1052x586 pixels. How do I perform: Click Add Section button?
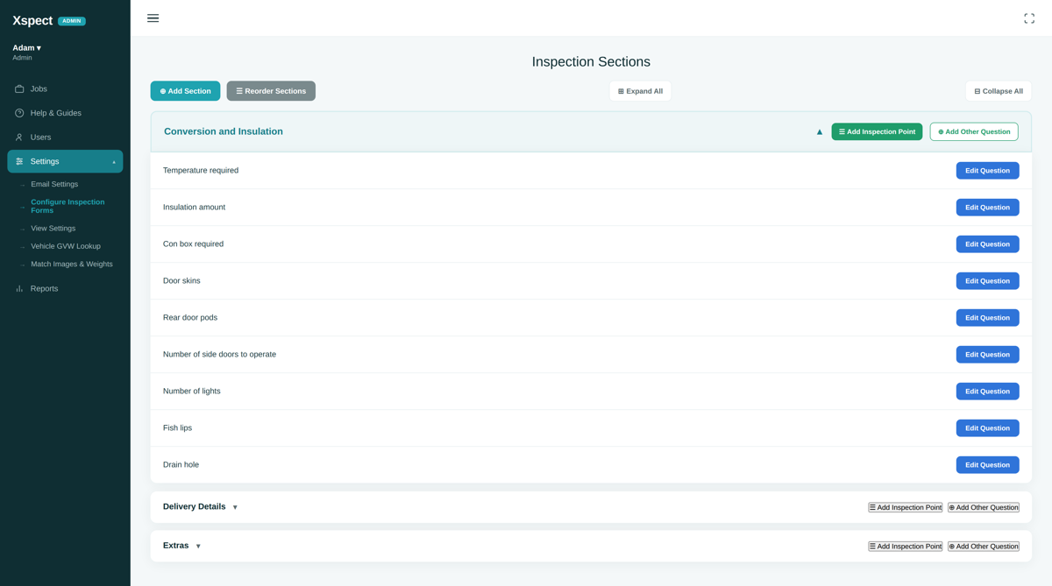coord(185,91)
